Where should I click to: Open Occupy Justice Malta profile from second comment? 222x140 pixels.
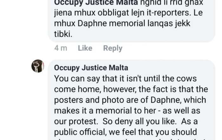click(x=91, y=68)
